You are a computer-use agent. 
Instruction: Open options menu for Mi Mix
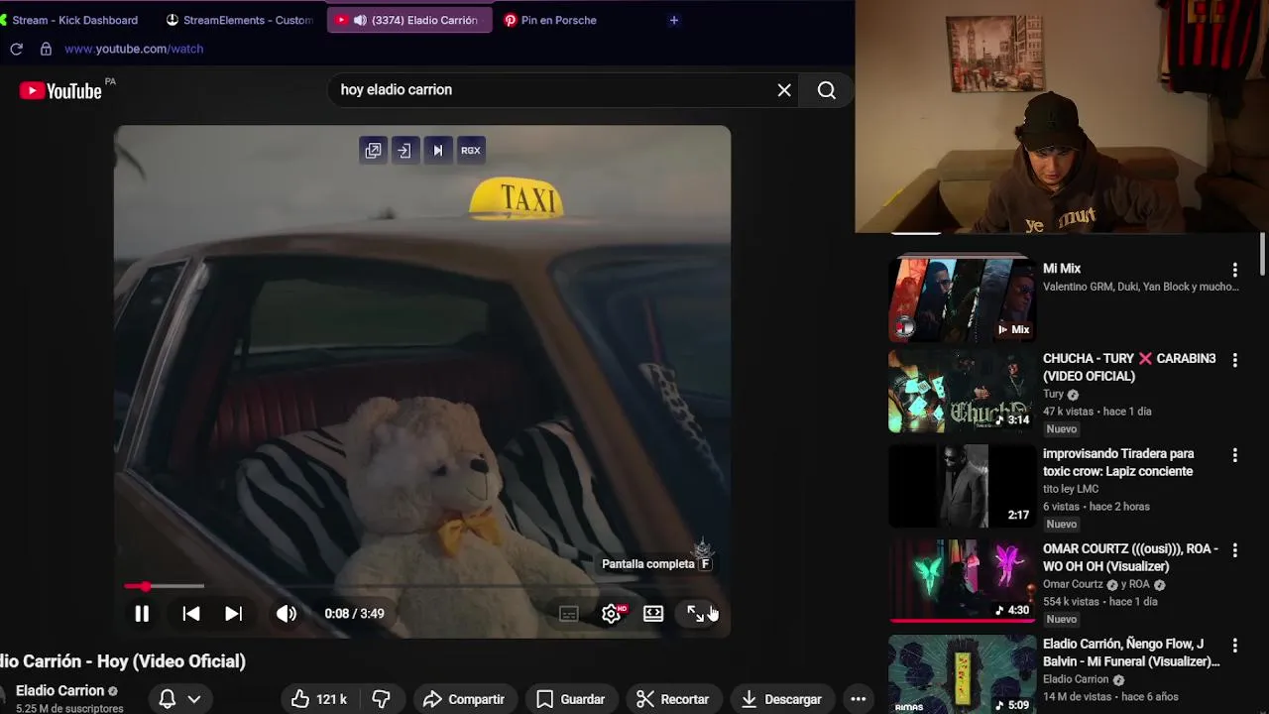click(x=1234, y=270)
